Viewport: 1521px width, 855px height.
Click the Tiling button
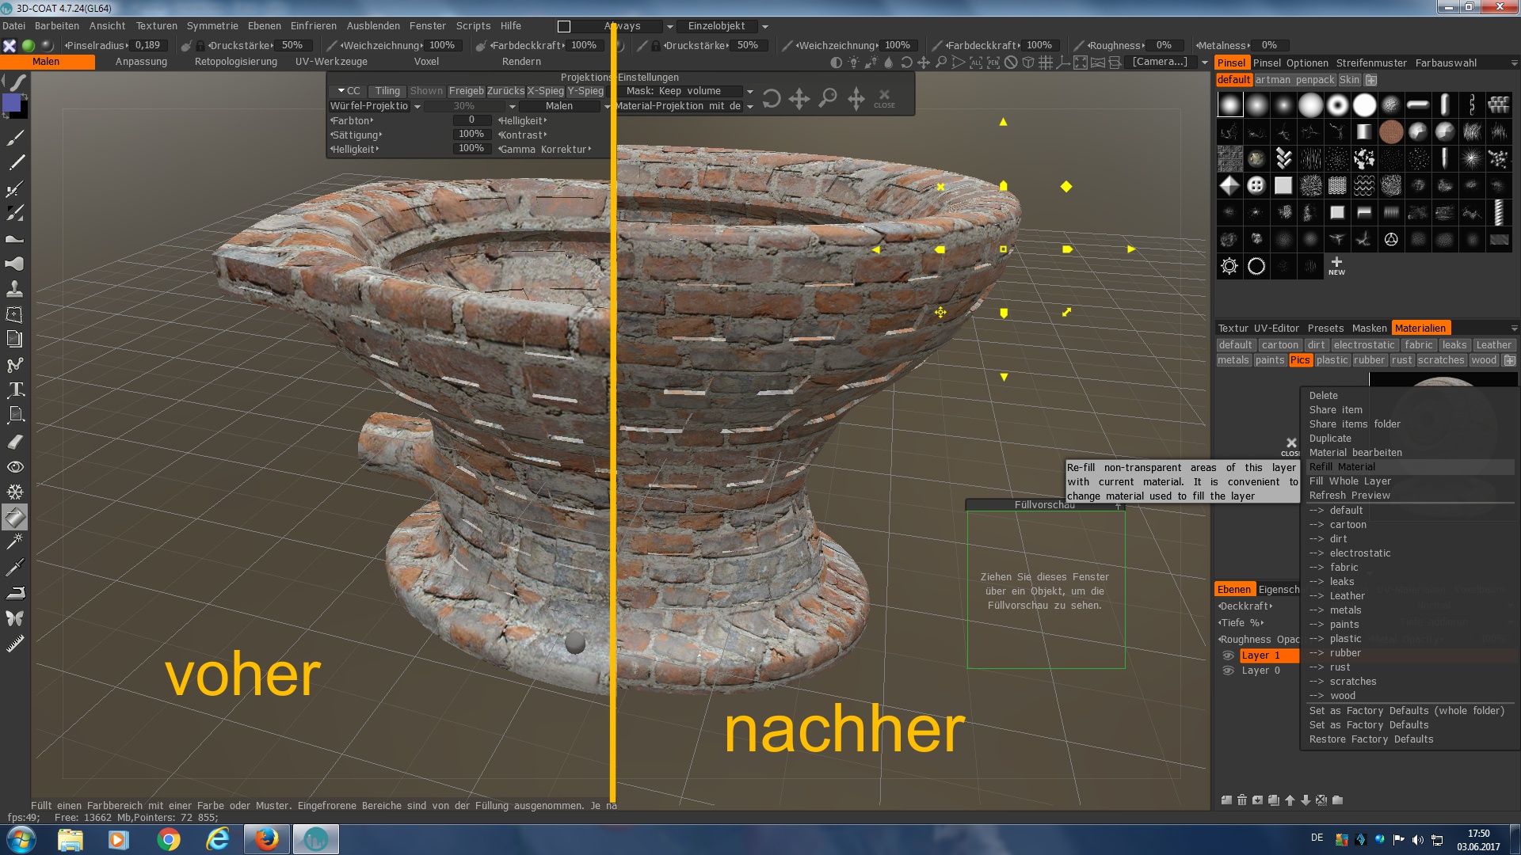(387, 91)
